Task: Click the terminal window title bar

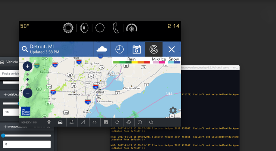Action: (210, 68)
